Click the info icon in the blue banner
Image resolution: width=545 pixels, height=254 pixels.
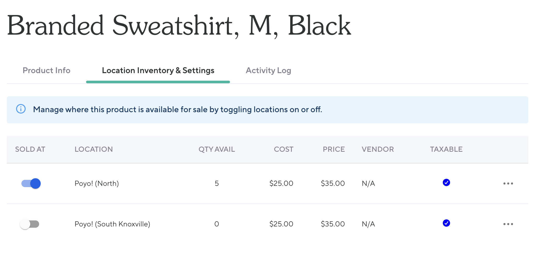click(x=21, y=109)
